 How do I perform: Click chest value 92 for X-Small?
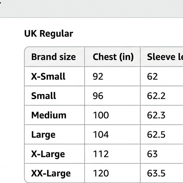98,76
